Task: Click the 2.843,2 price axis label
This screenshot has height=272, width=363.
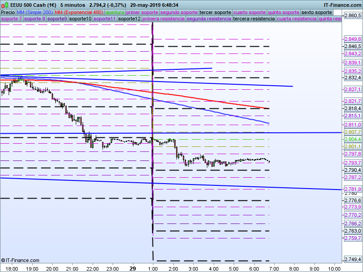Action: [x=353, y=53]
